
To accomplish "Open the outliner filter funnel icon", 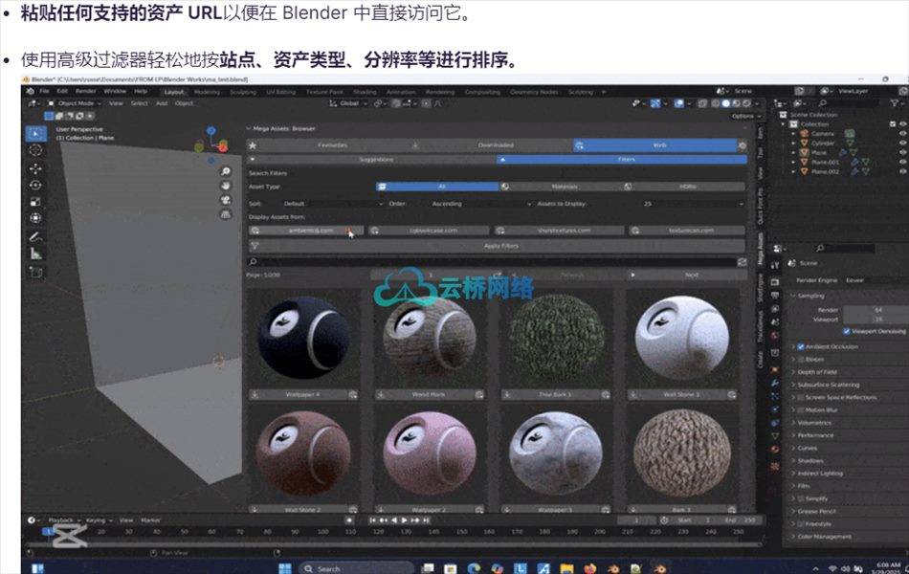I will (895, 103).
